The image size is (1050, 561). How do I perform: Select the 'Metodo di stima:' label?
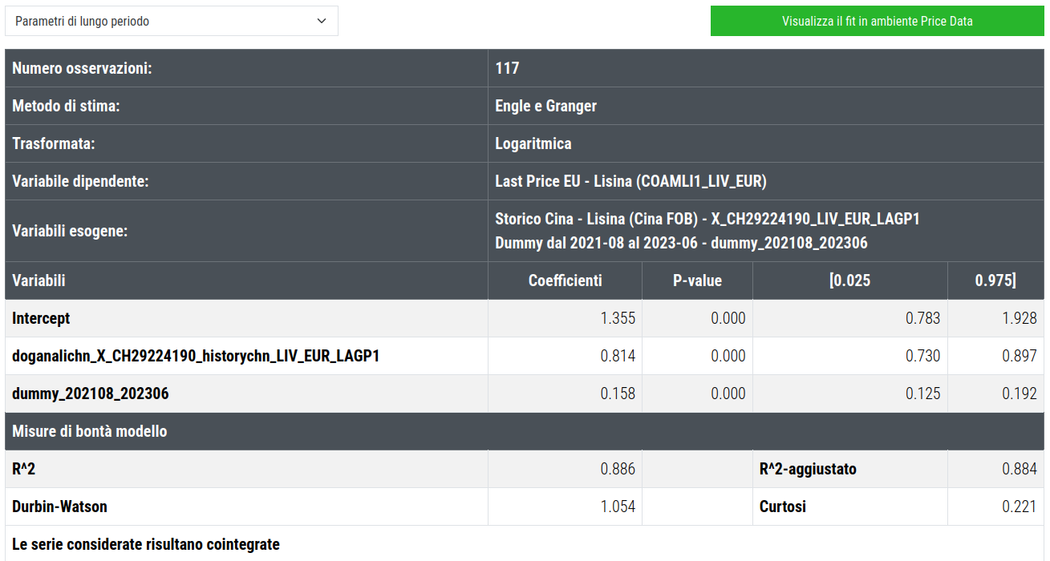click(x=66, y=106)
